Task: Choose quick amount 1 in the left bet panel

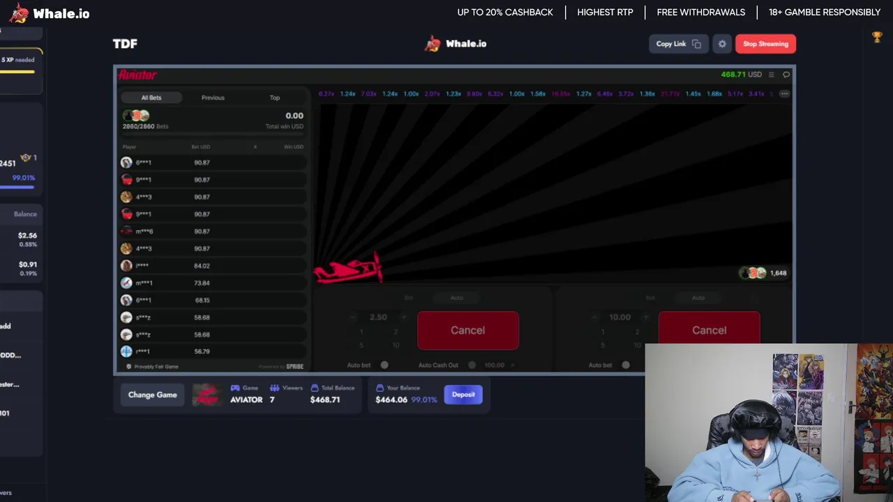Action: [361, 333]
